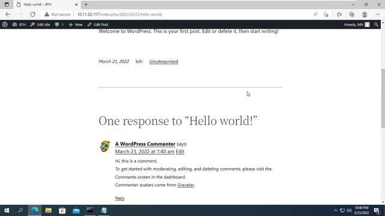
Task: Click the Read aloud icon in address bar
Action: click(x=315, y=14)
